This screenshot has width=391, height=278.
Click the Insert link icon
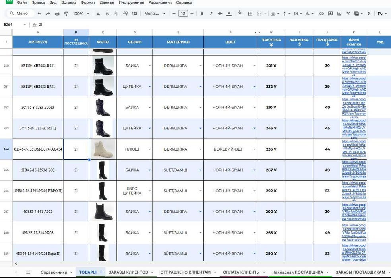pyautogui.click(x=321, y=14)
